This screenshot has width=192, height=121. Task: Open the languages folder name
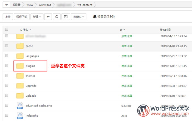(x=32, y=56)
